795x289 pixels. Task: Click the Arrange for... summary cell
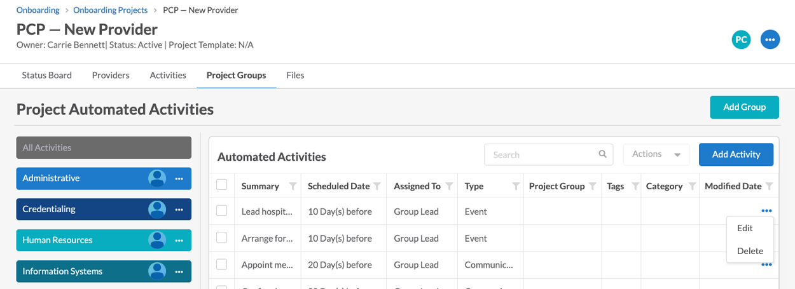point(268,238)
